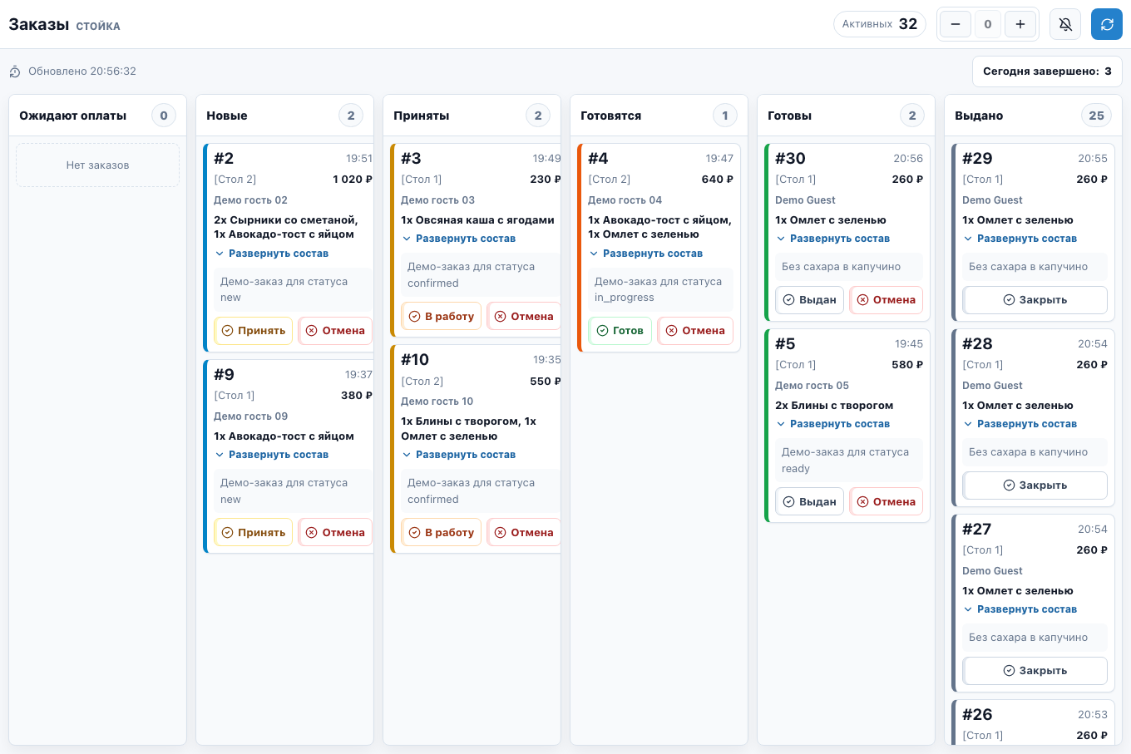Cancel order #9 with Отмена
The height and width of the screenshot is (754, 1131).
point(335,533)
